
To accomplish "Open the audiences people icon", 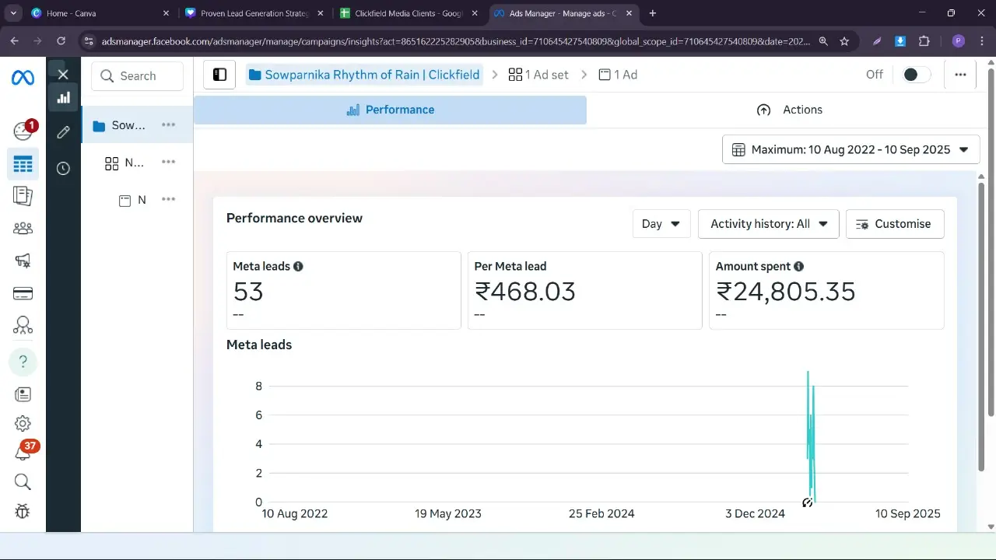I will pyautogui.click(x=23, y=229).
